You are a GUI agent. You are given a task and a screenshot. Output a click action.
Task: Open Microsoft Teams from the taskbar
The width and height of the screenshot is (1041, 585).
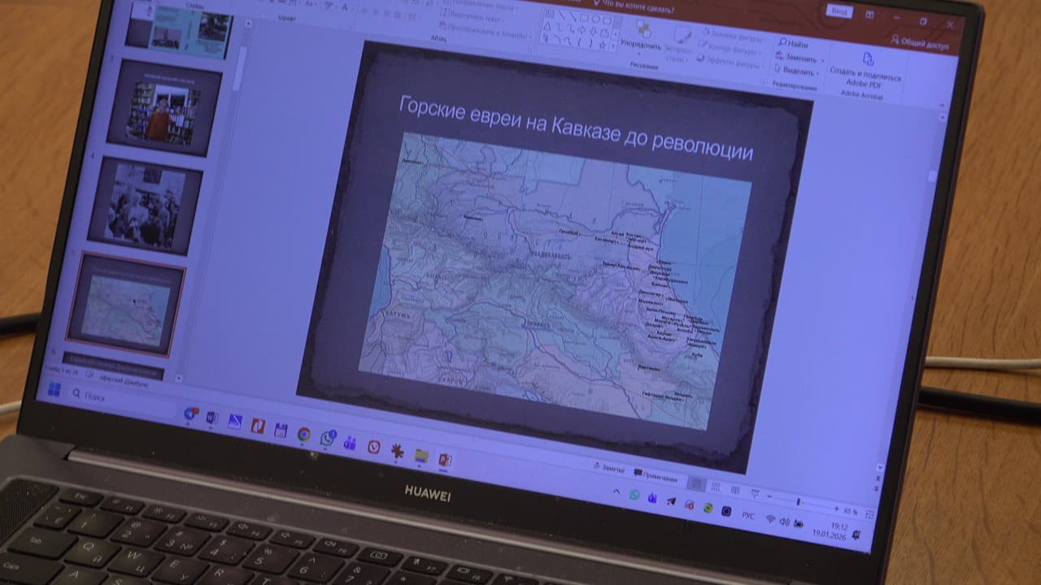(350, 443)
